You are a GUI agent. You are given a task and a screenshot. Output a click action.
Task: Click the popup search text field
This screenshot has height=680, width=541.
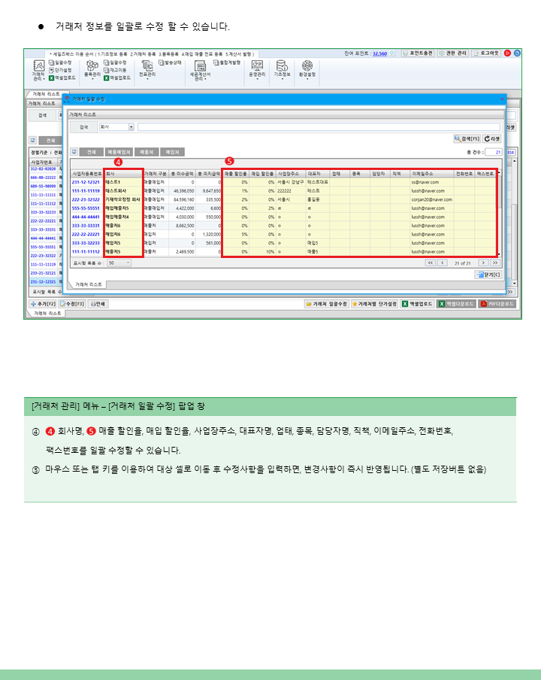pyautogui.click(x=319, y=127)
